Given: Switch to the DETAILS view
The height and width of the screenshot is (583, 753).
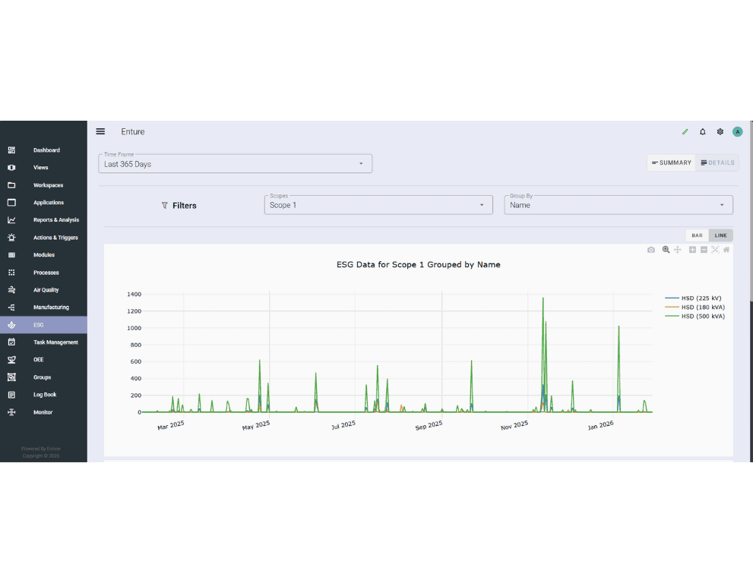Looking at the screenshot, I should pos(717,162).
